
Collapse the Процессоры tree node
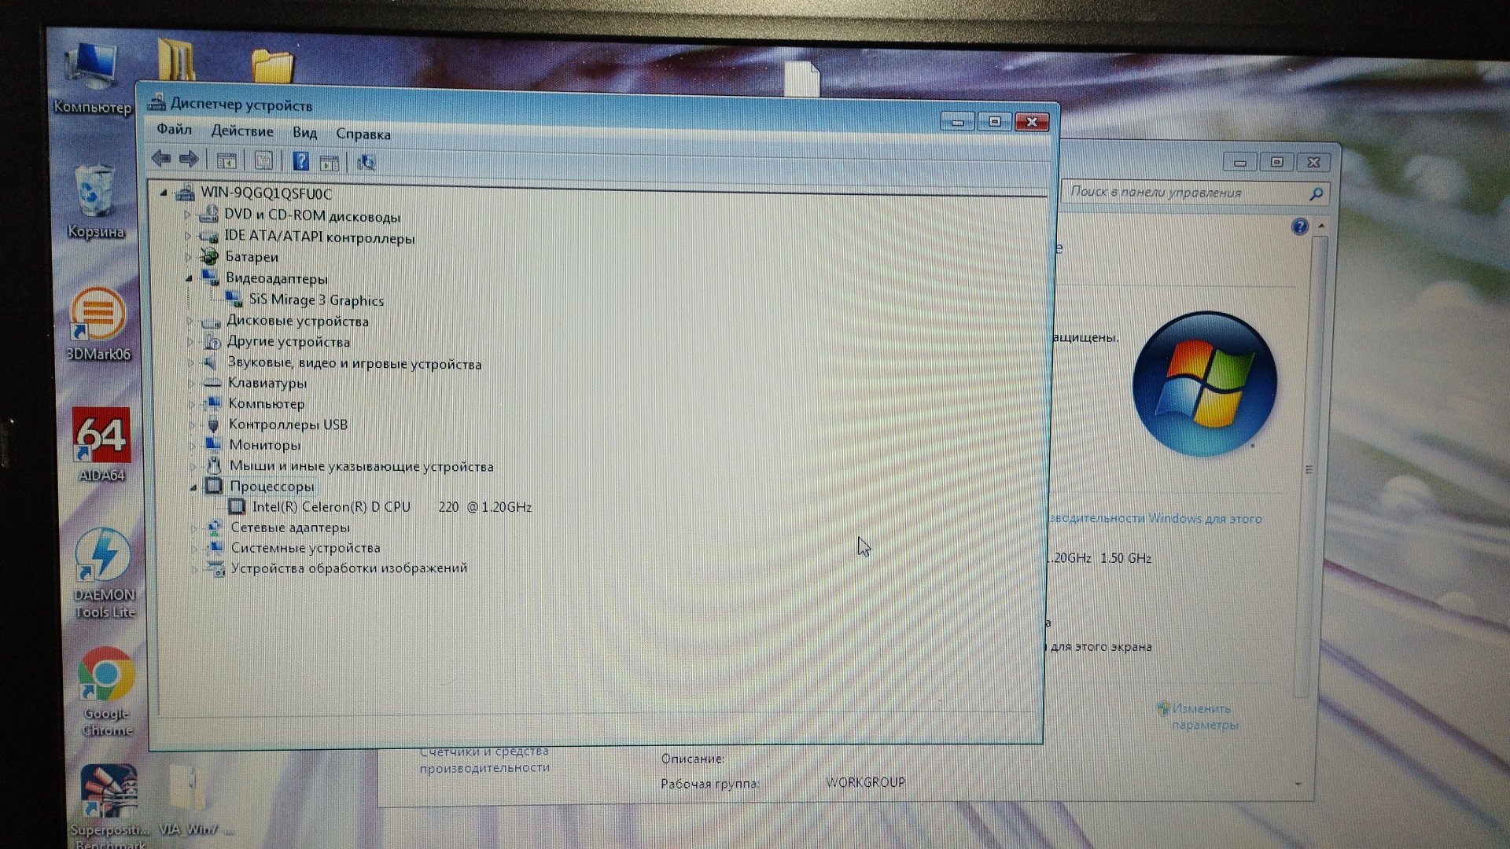click(x=193, y=487)
